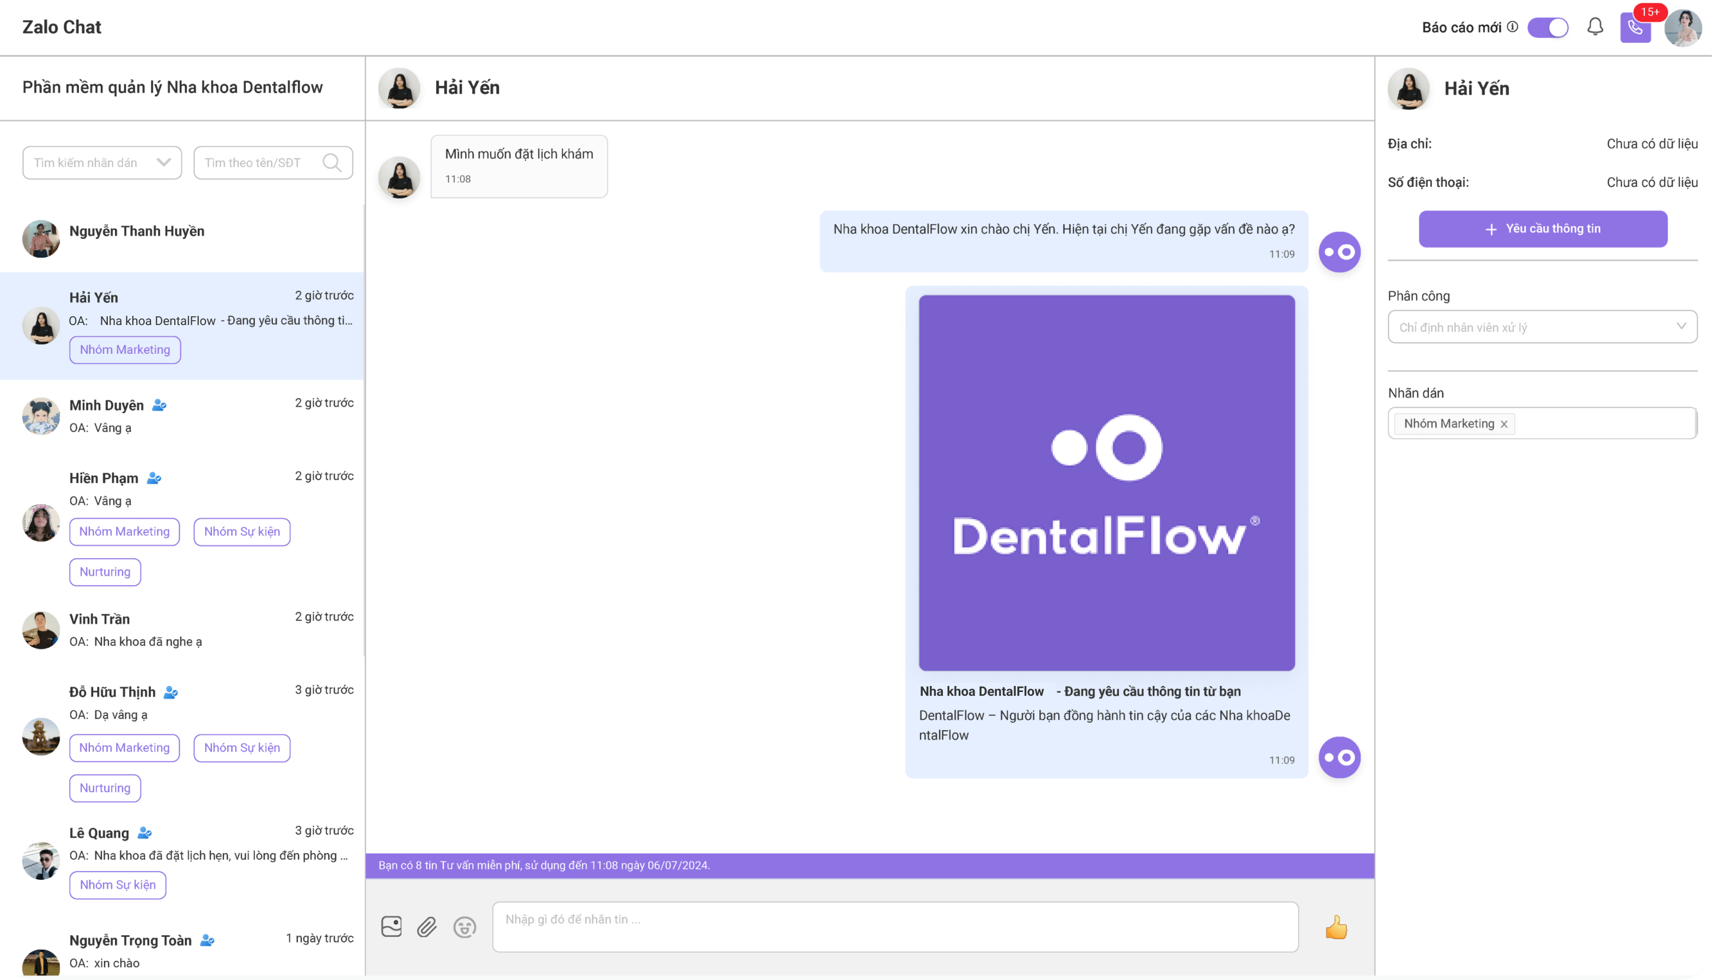Open the notifications bell
The height and width of the screenshot is (980, 1712).
[1595, 27]
